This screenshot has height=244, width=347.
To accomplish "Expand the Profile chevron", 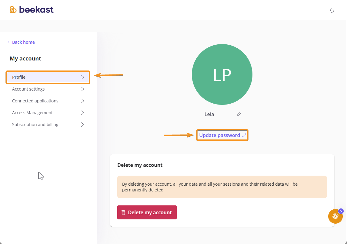I will [82, 77].
